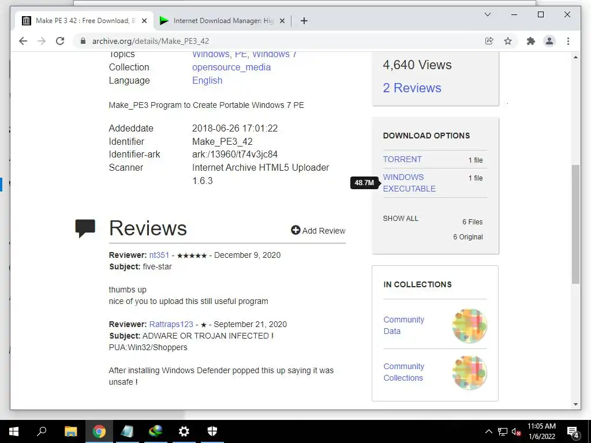This screenshot has height=443, width=591.
Task: Follow the English language link
Action: (x=207, y=80)
